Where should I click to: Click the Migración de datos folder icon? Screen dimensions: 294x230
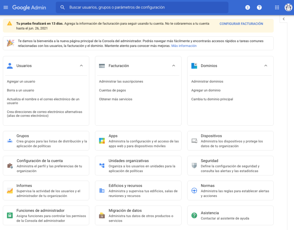coord(102,215)
